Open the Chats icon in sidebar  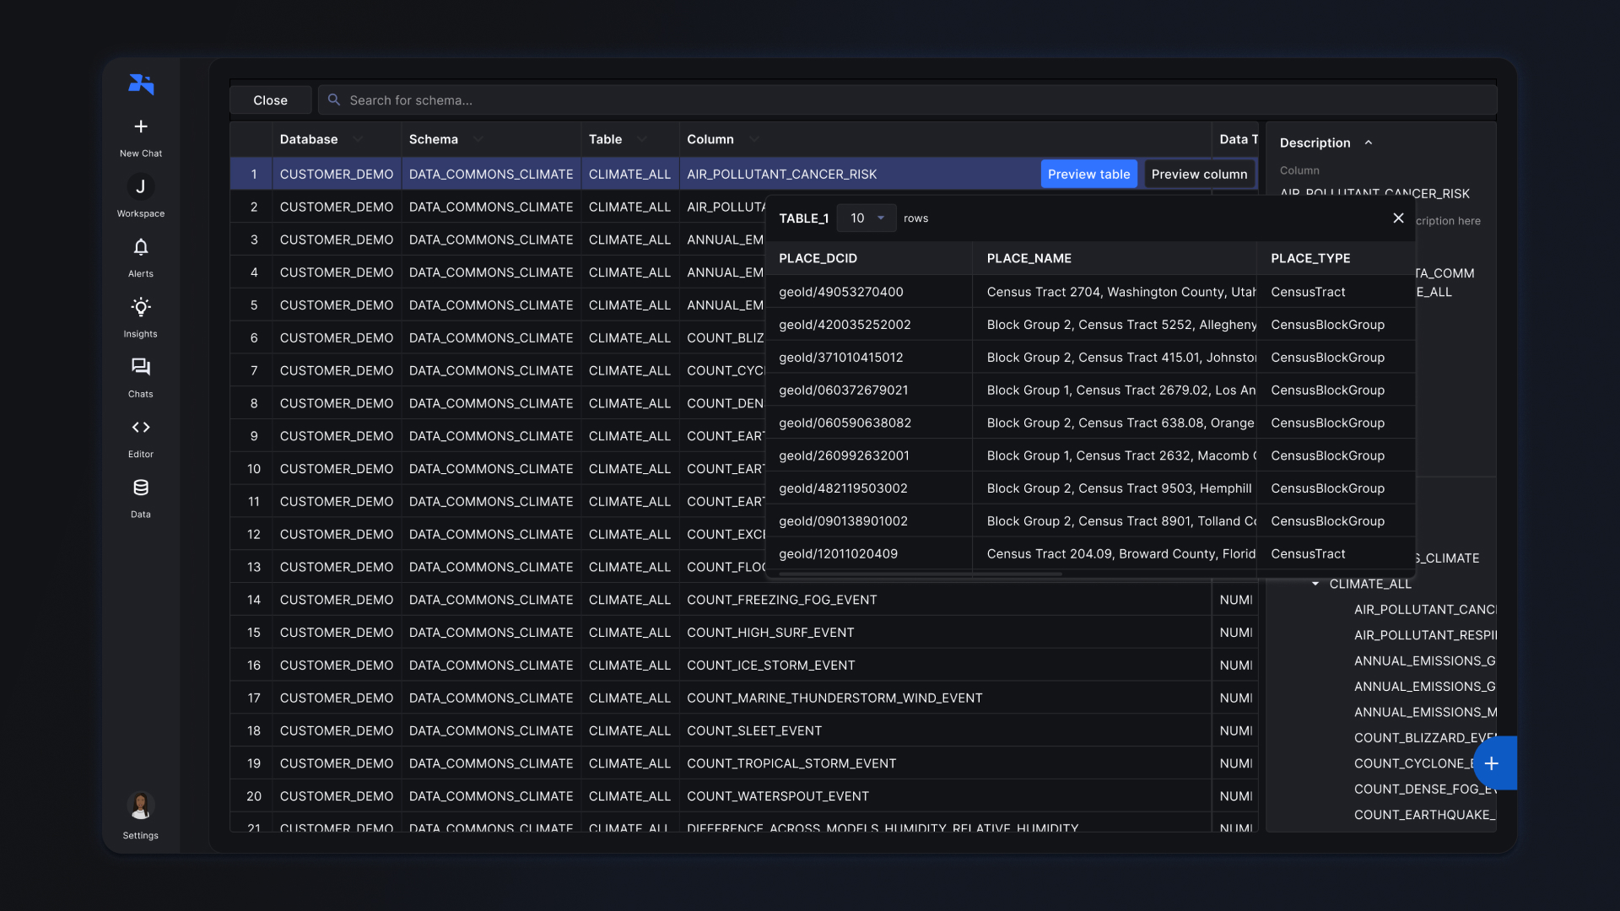[x=141, y=367]
